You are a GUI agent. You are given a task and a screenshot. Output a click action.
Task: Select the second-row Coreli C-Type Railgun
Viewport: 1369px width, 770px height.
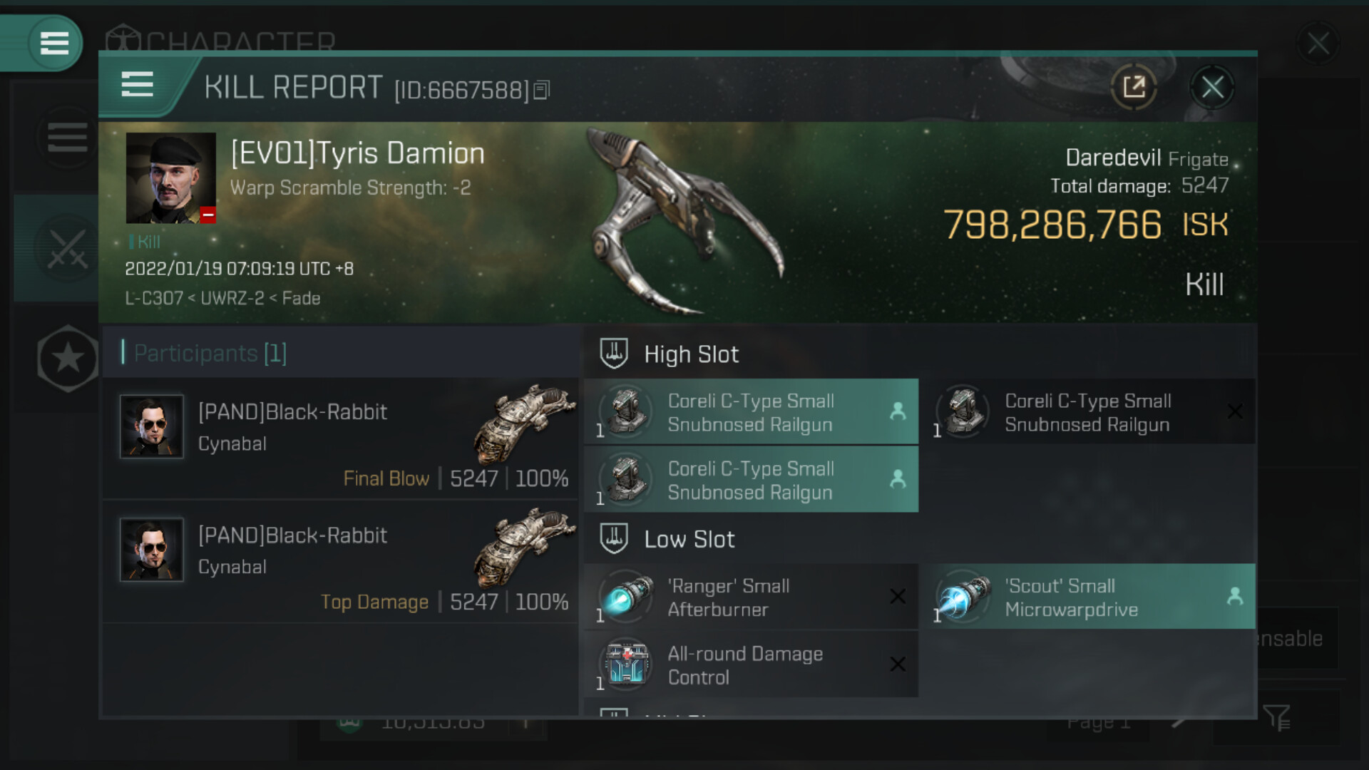(x=751, y=479)
